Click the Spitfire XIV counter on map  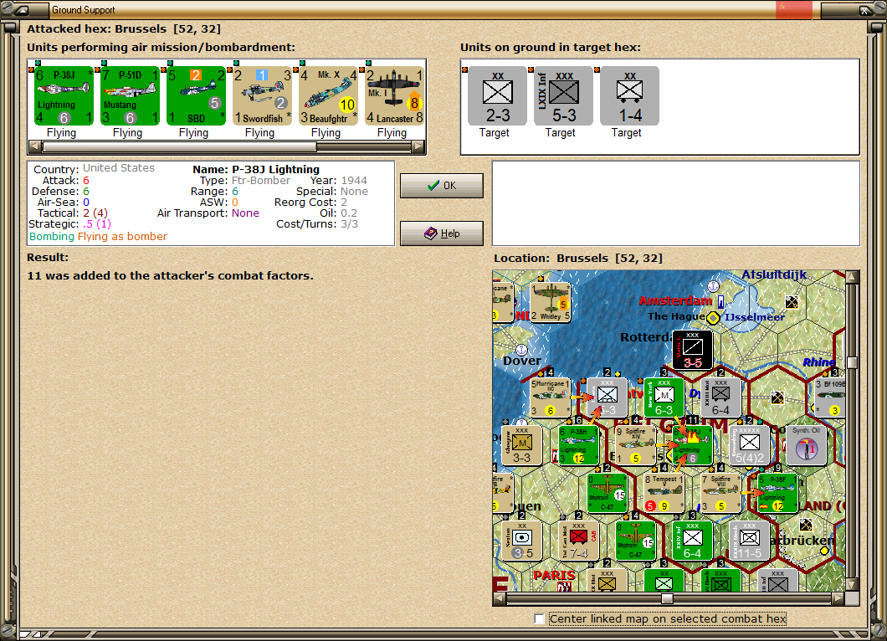pos(635,445)
